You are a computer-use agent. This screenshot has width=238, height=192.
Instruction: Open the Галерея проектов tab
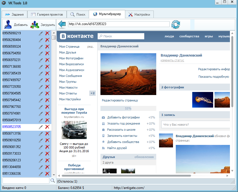tap(47, 14)
